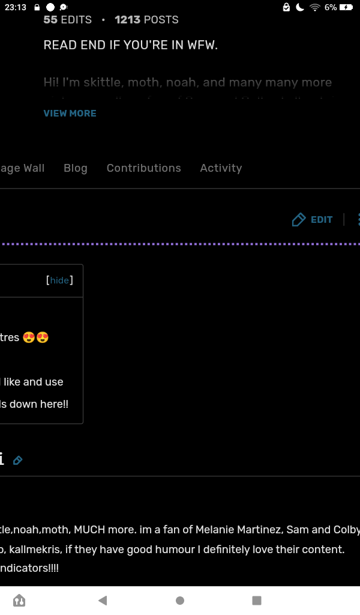Screen dimensions: 360x615
Task: Open the accessibility icon in navigation bar
Action: click(x=19, y=601)
